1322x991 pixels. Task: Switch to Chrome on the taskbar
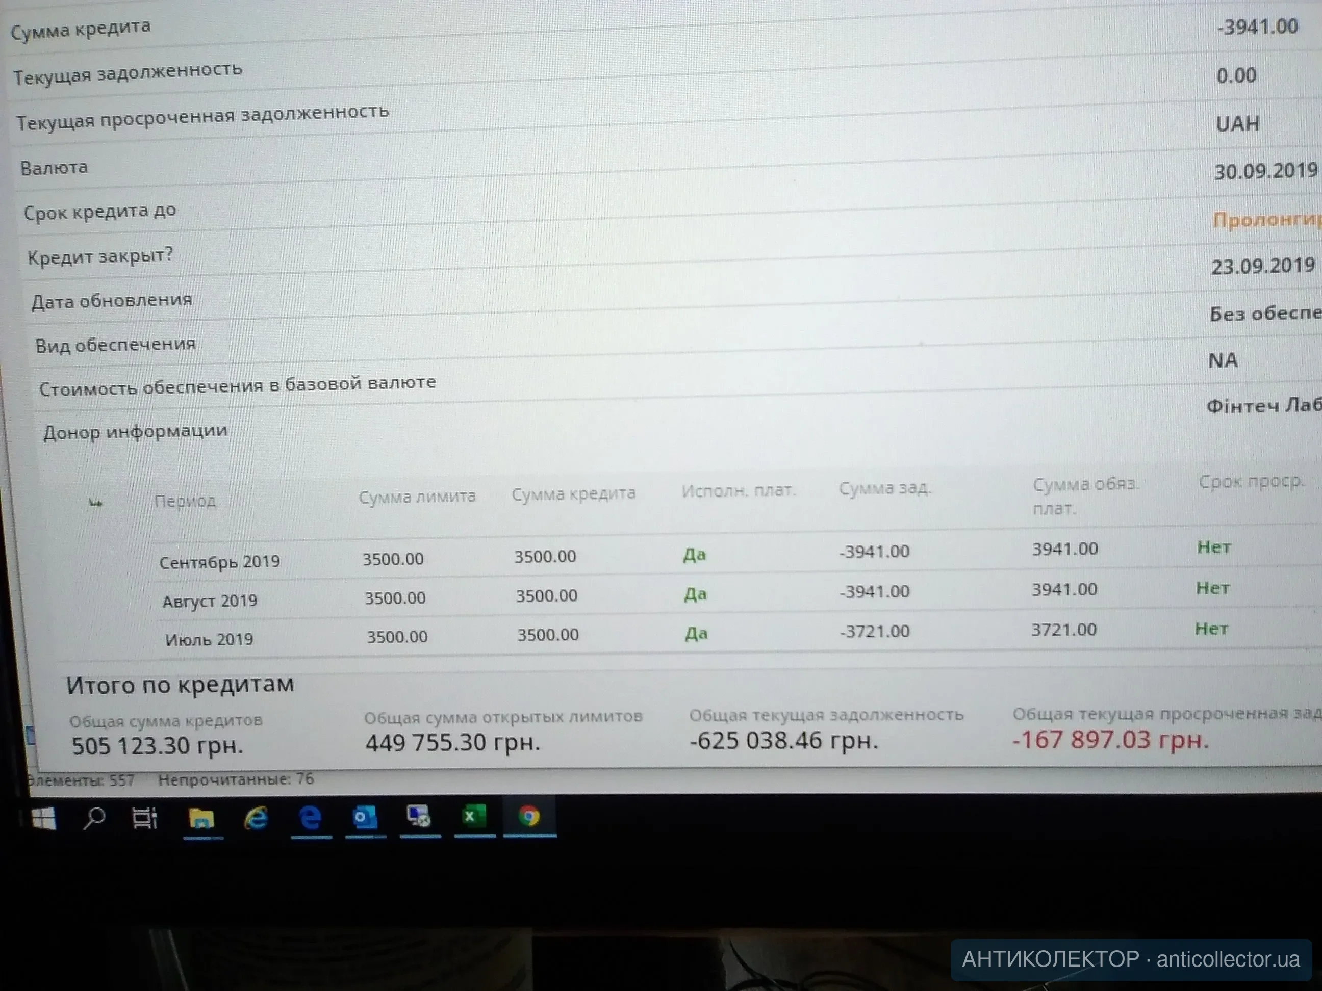click(x=529, y=815)
